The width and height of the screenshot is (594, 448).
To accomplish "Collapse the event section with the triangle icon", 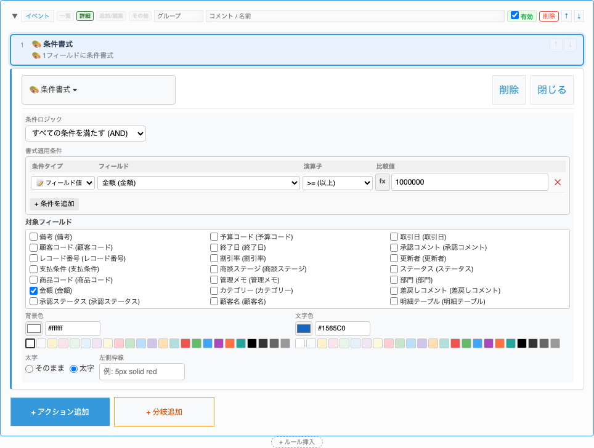I will coord(14,16).
